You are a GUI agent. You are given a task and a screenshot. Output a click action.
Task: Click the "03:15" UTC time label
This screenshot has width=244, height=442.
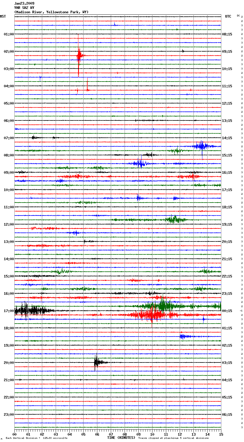coord(227,363)
